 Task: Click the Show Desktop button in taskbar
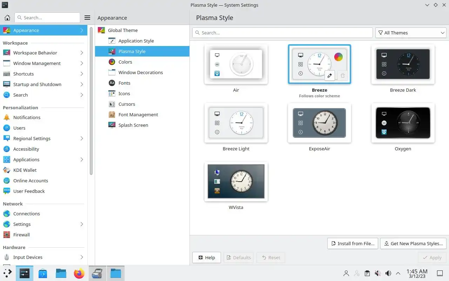coord(440,273)
